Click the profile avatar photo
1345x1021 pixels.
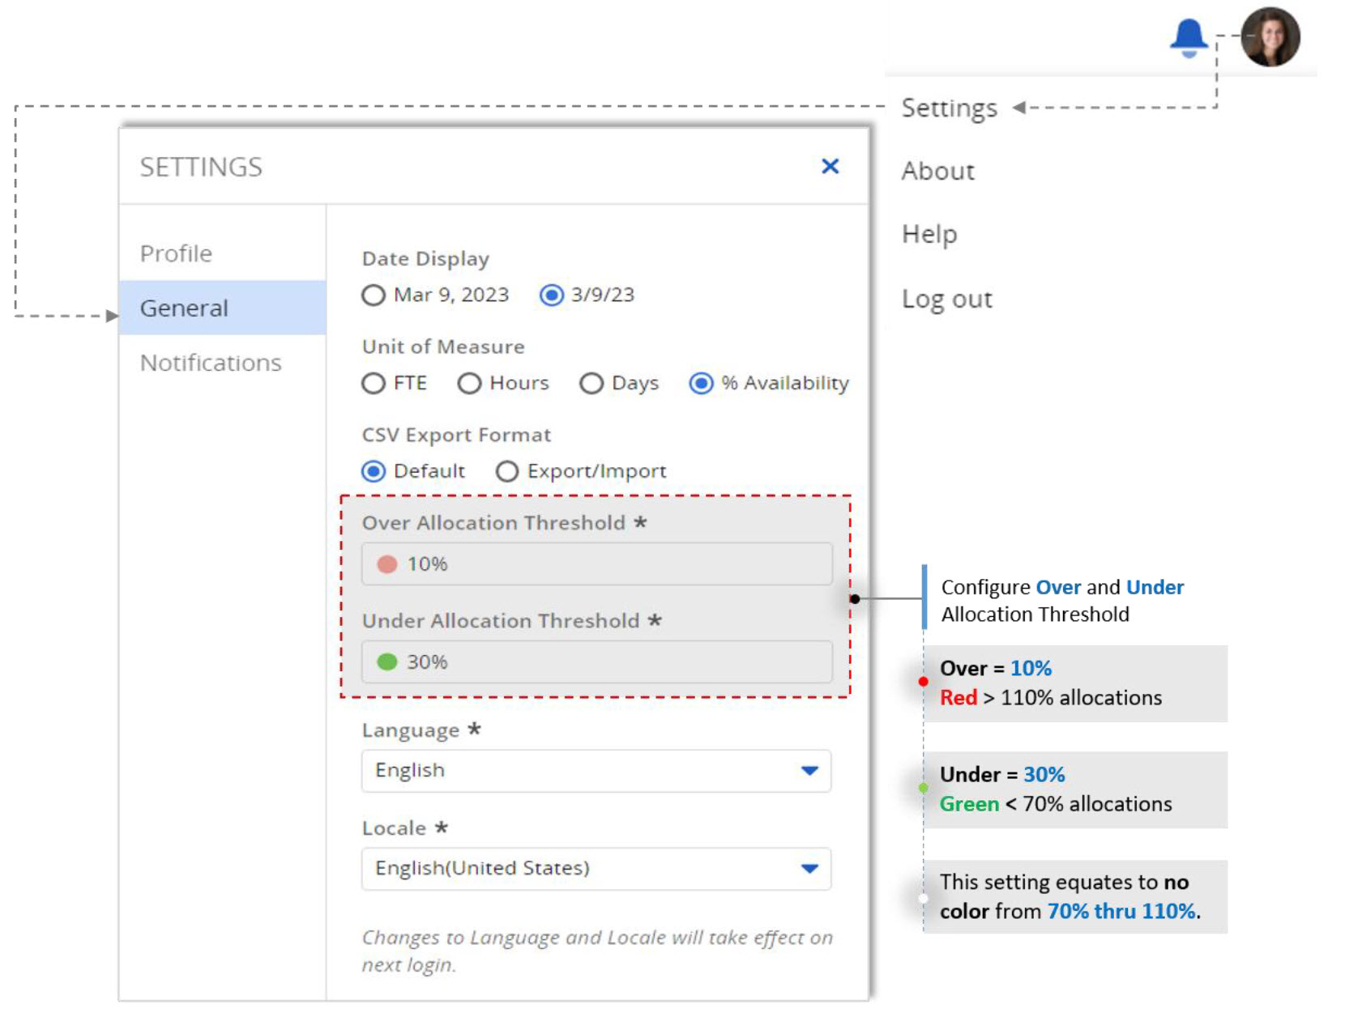tap(1270, 37)
